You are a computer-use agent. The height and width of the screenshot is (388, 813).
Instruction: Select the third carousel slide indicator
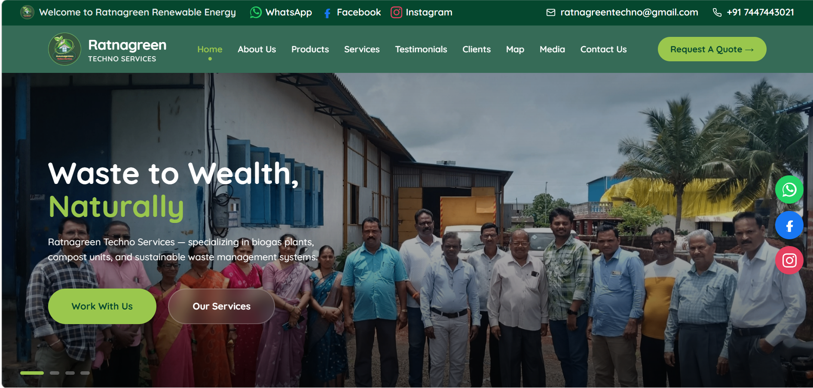tap(70, 373)
